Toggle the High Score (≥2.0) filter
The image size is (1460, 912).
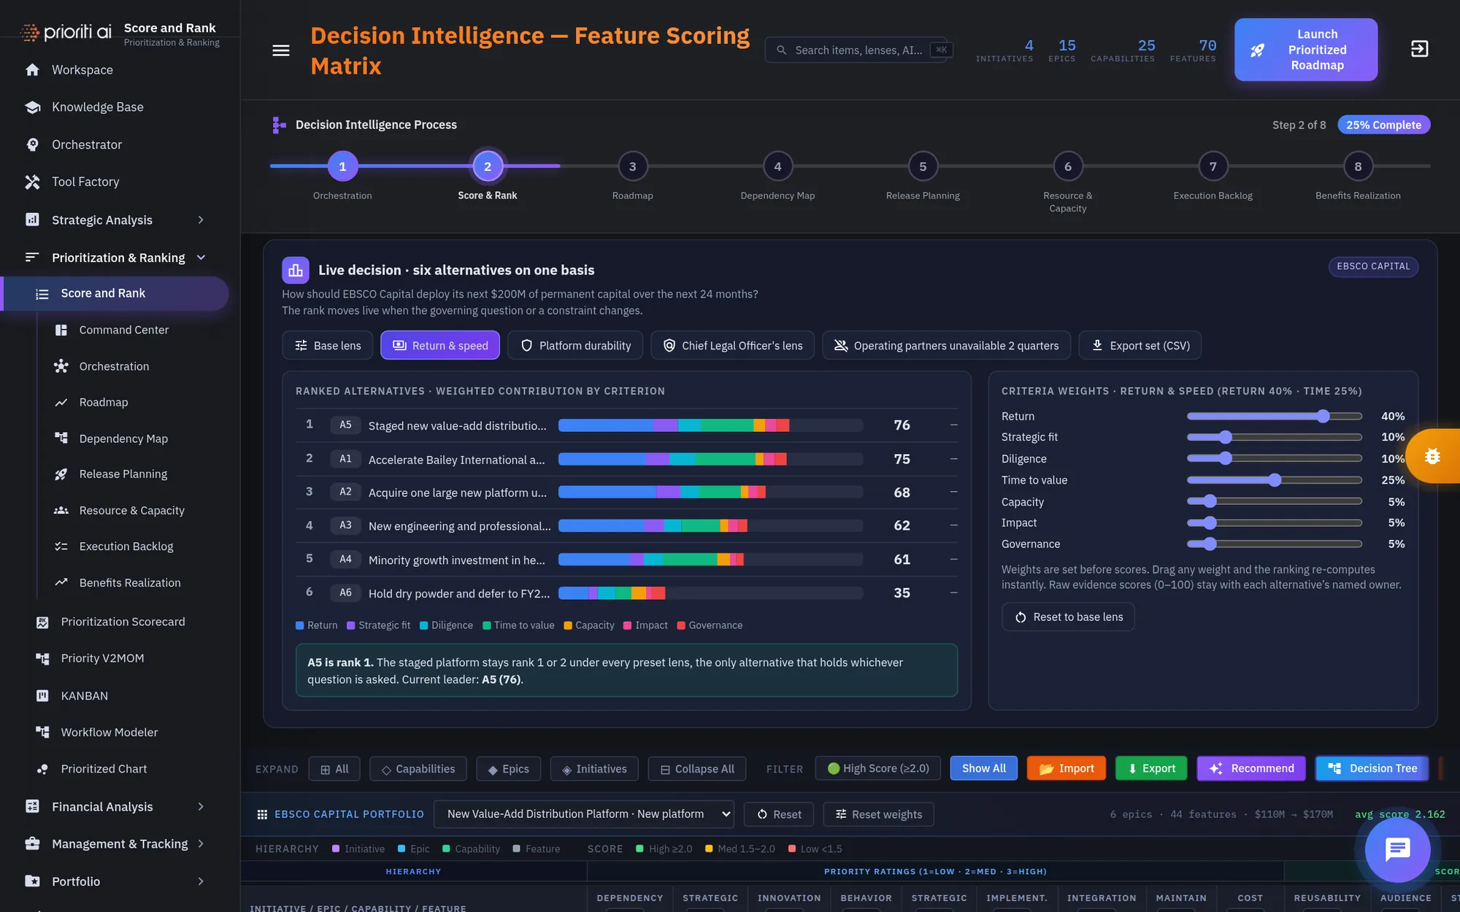pos(878,768)
